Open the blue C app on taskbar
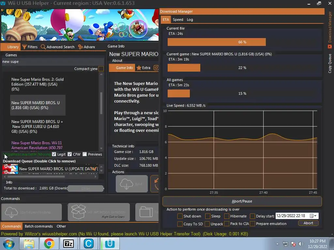The height and width of the screenshot is (250, 334). pos(89,243)
